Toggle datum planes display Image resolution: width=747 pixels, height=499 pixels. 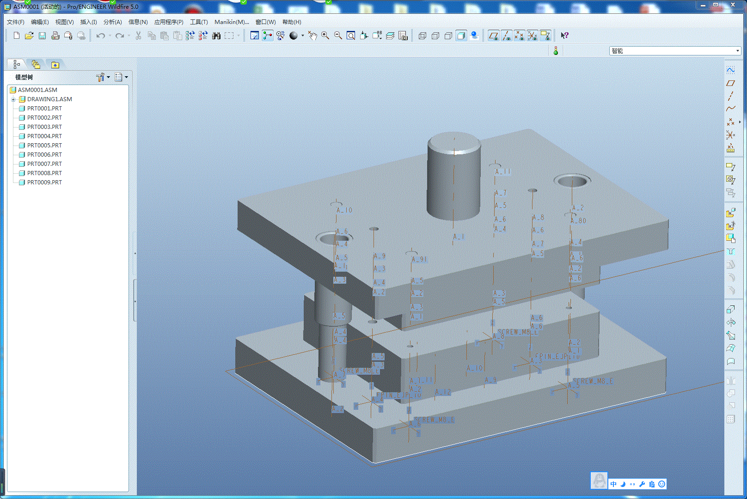[x=494, y=36]
